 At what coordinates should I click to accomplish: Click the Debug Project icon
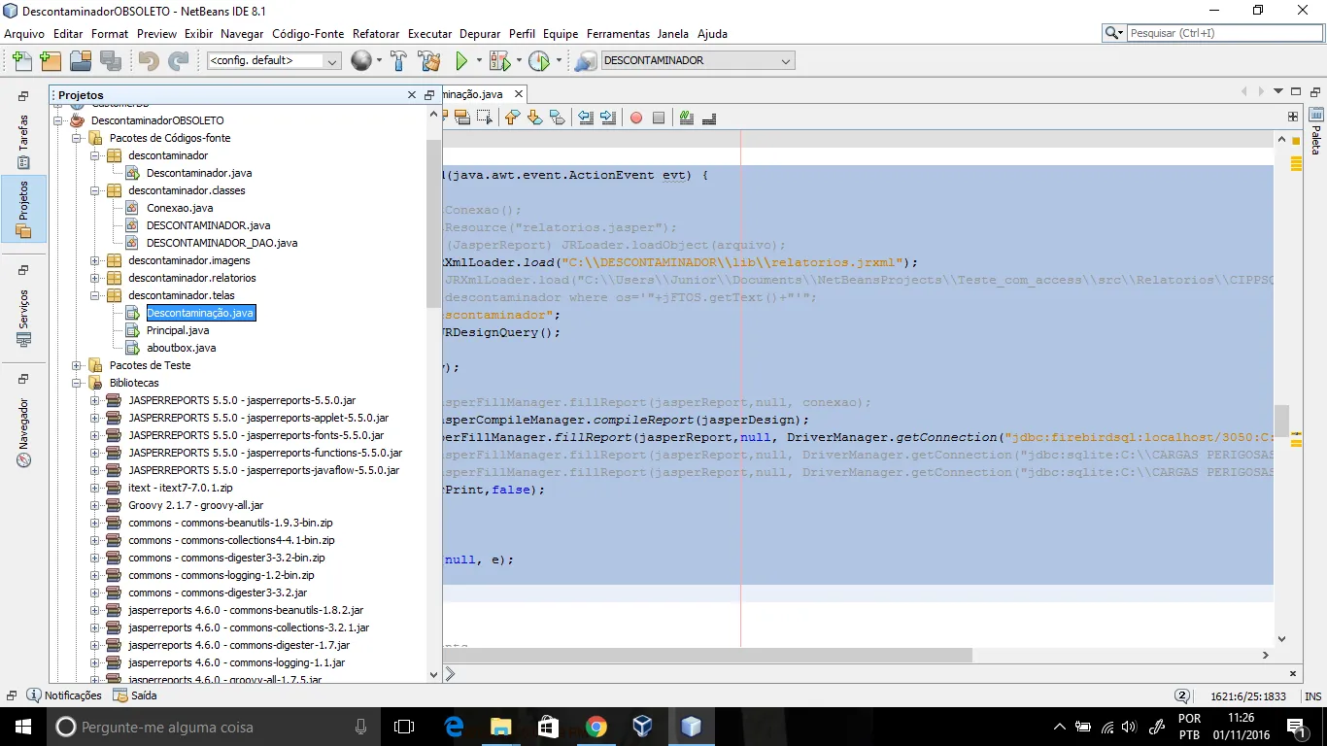pyautogui.click(x=499, y=61)
